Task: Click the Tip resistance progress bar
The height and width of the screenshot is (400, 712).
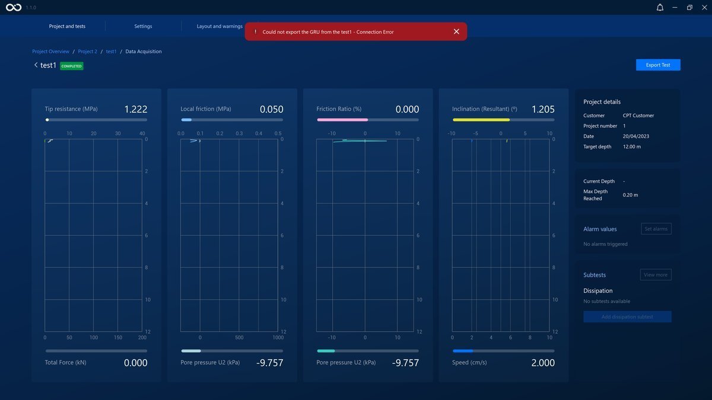Action: [96, 120]
